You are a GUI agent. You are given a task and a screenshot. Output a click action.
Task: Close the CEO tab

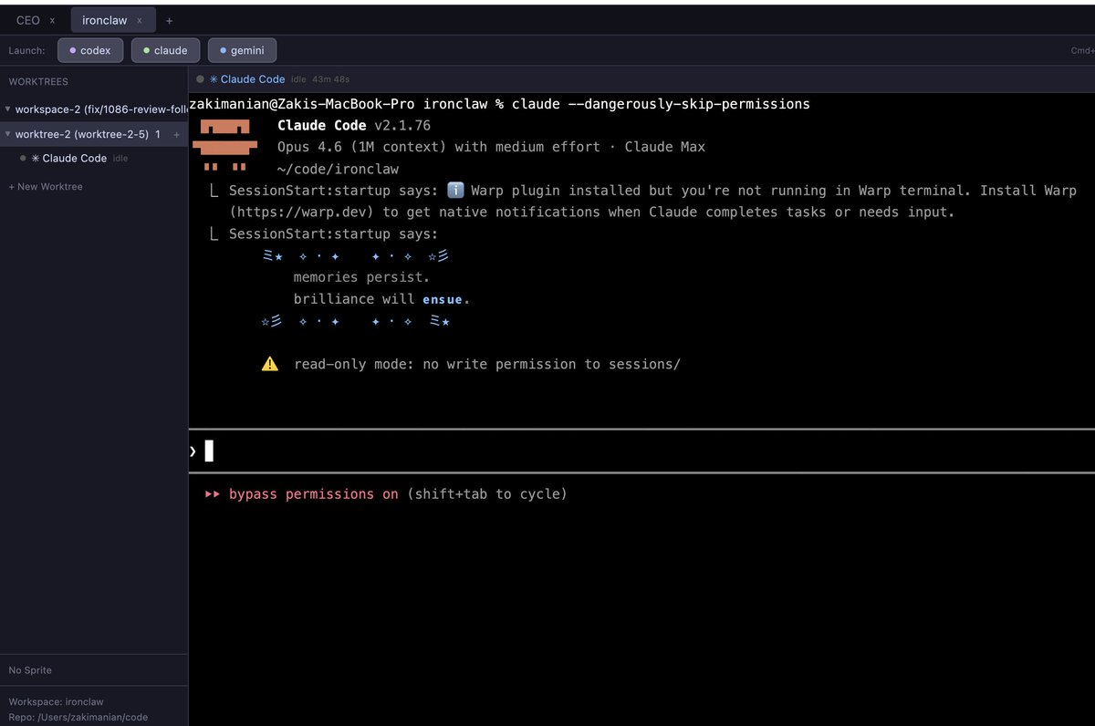tap(53, 20)
